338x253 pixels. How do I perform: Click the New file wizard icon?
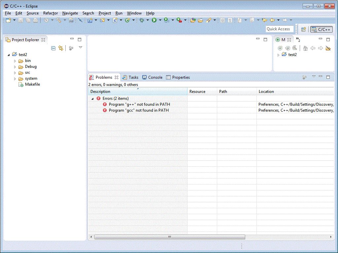tap(8, 20)
